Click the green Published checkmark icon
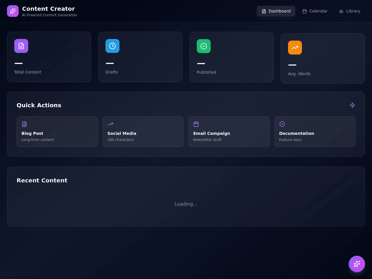Viewport: 372px width, 279px height. point(204,46)
